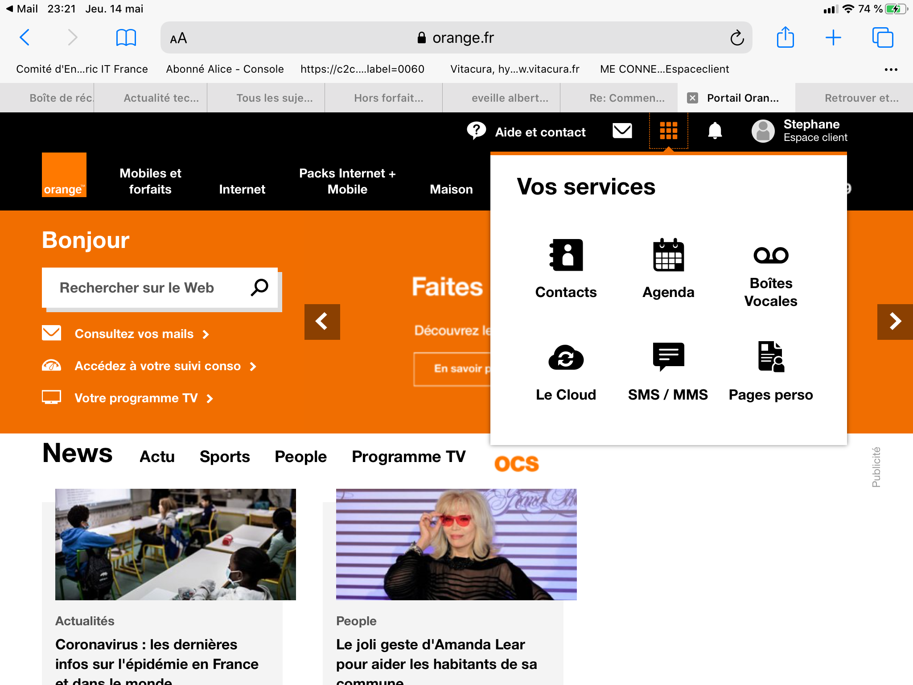Expand bookmarks bar more options dots
This screenshot has height=685, width=913.
[x=891, y=70]
